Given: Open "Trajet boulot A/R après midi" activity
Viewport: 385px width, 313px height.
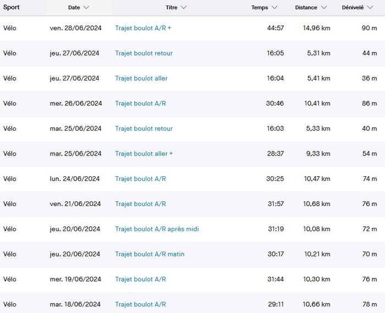Looking at the screenshot, I should pyautogui.click(x=157, y=229).
